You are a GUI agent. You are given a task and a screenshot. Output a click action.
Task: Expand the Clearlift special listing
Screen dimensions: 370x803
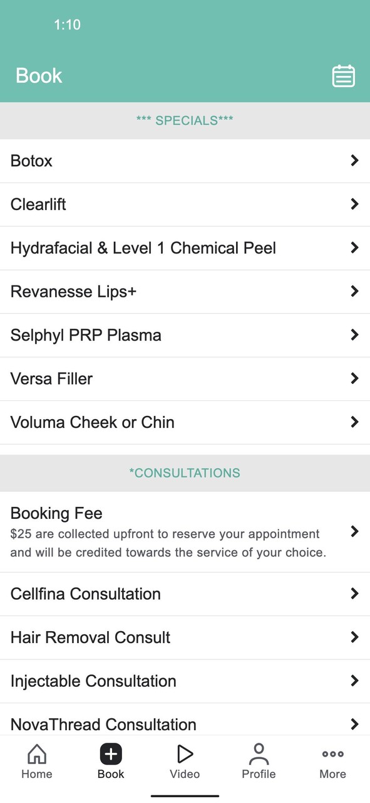(185, 204)
